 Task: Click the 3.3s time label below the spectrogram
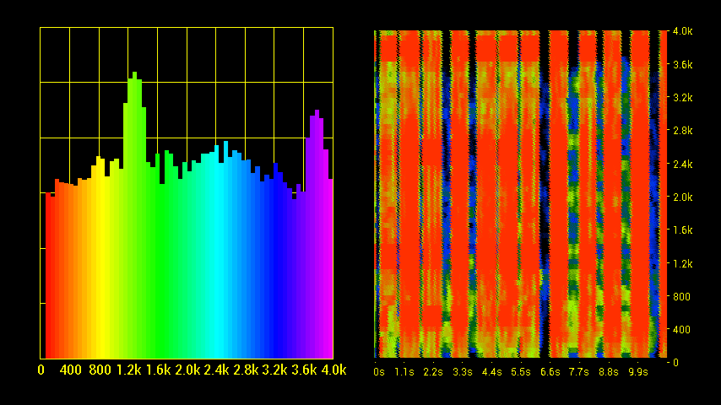(x=463, y=372)
